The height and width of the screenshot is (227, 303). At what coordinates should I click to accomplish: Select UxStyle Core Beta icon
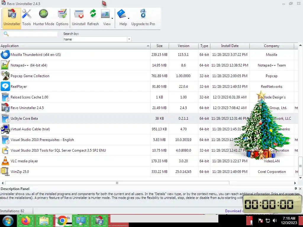[5, 118]
